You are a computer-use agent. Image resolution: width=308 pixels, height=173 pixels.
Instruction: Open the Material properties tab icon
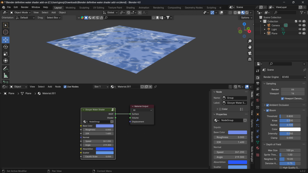pos(258,148)
